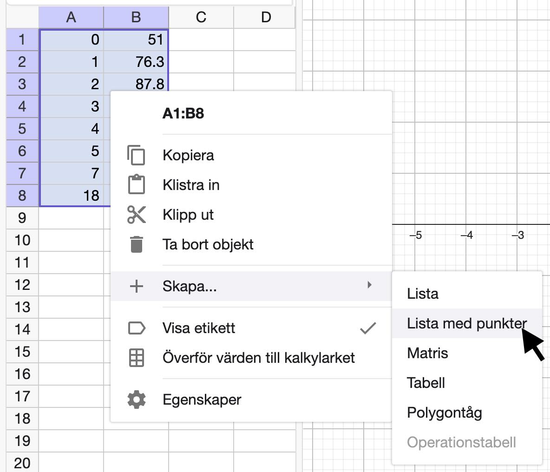Expand the Skapa submenu arrow
This screenshot has height=472, width=550.
tap(369, 286)
